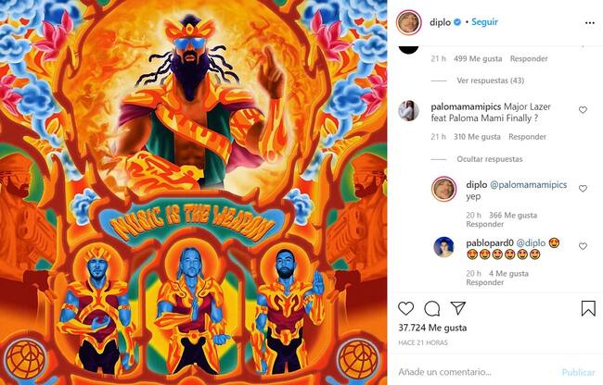Follow diplo with Seguir
The image size is (603, 385).
(484, 22)
